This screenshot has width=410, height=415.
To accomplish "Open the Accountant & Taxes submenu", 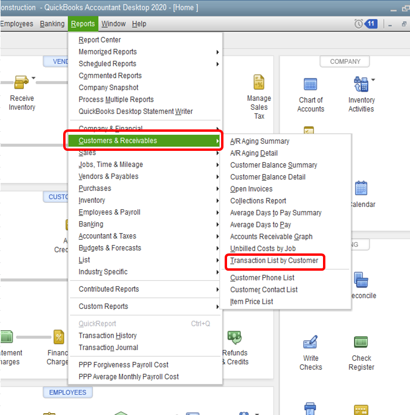I will pyautogui.click(x=145, y=236).
